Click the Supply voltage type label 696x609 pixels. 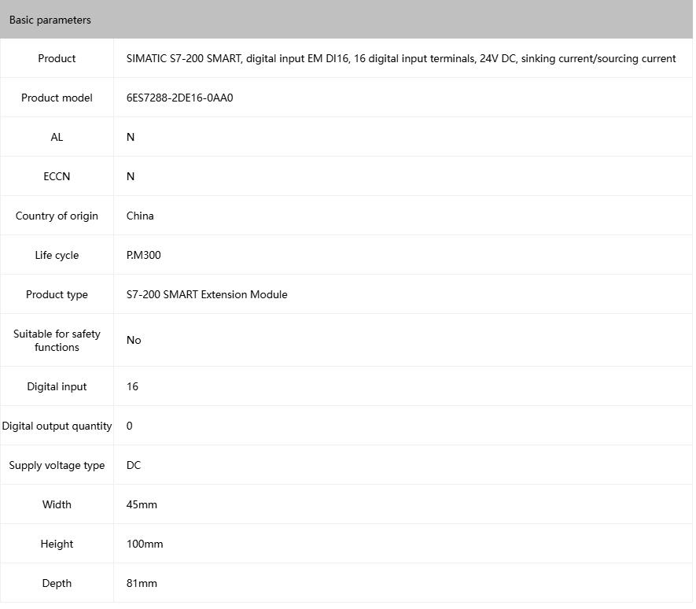coord(57,465)
